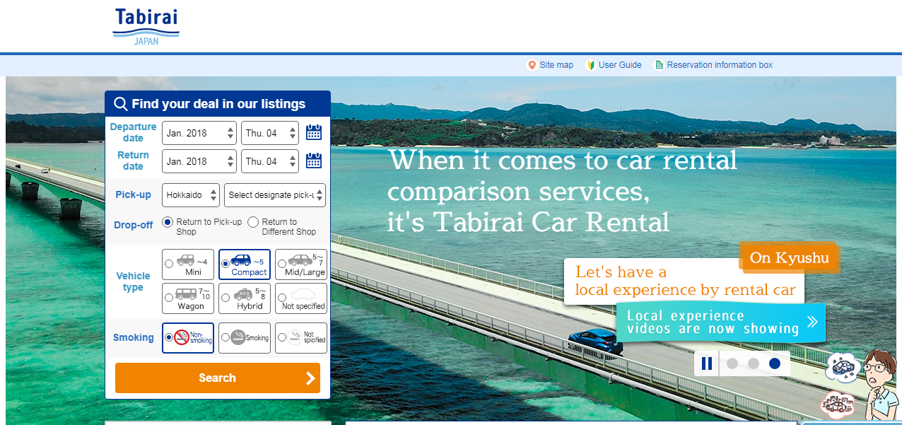Screen dimensions: 902x425
Task: Click the Reservation information box icon
Action: (x=657, y=64)
